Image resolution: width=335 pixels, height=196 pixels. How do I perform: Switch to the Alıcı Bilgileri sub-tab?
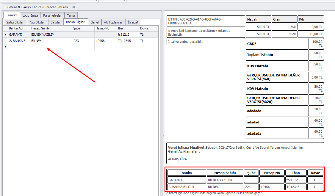37,22
